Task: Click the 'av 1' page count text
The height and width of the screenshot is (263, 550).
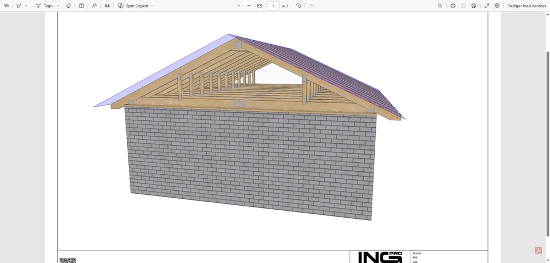Action: [x=285, y=6]
